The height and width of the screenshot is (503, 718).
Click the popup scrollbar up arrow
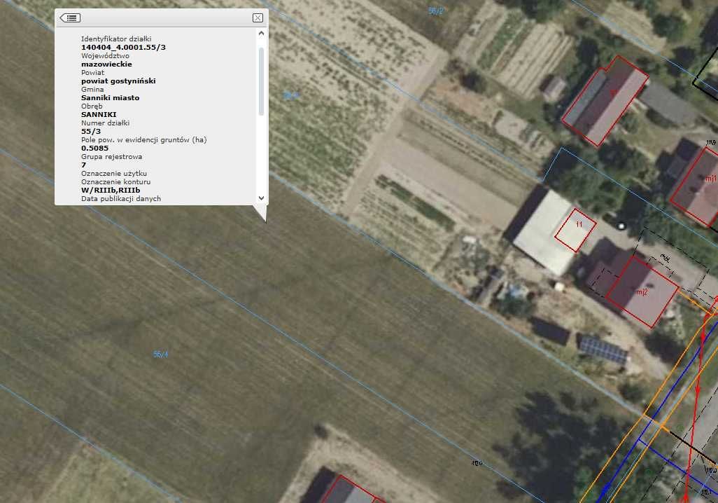click(262, 33)
